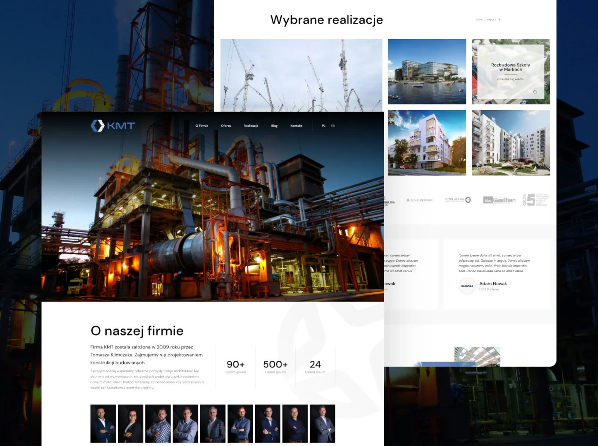Click Dowiedz się więcej on school card
Viewport: 598px width, 446px height.
(x=511, y=79)
